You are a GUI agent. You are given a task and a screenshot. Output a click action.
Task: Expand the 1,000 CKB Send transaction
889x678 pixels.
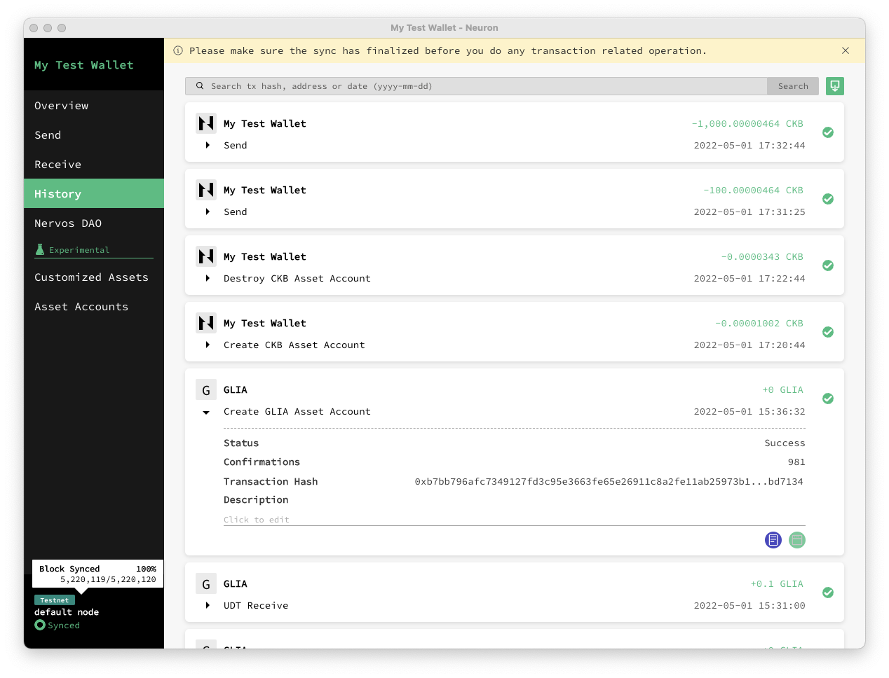click(208, 145)
